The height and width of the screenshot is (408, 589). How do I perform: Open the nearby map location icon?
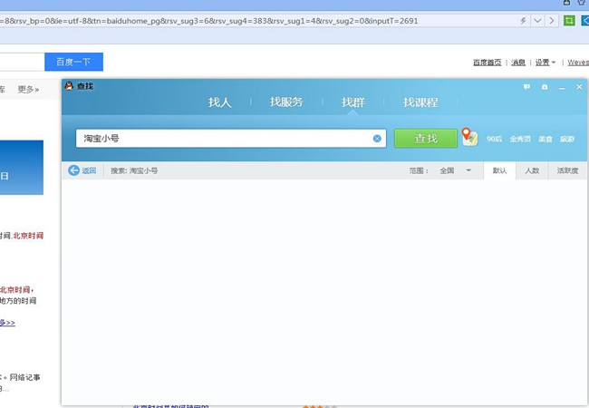click(469, 137)
